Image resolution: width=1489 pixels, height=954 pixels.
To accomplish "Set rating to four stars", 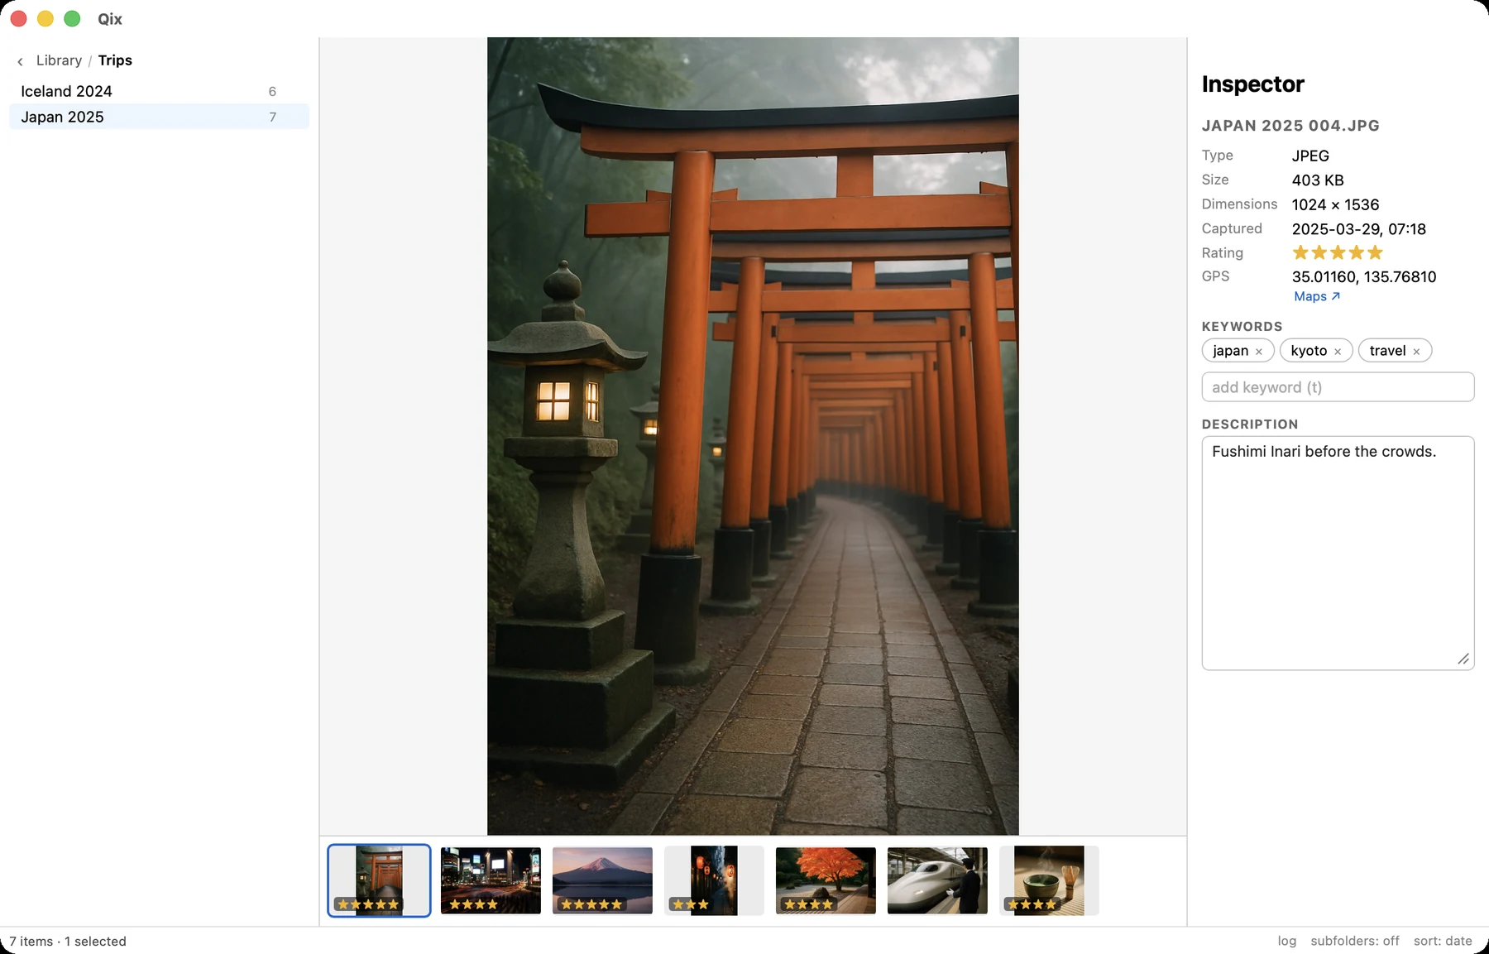I will (1357, 252).
